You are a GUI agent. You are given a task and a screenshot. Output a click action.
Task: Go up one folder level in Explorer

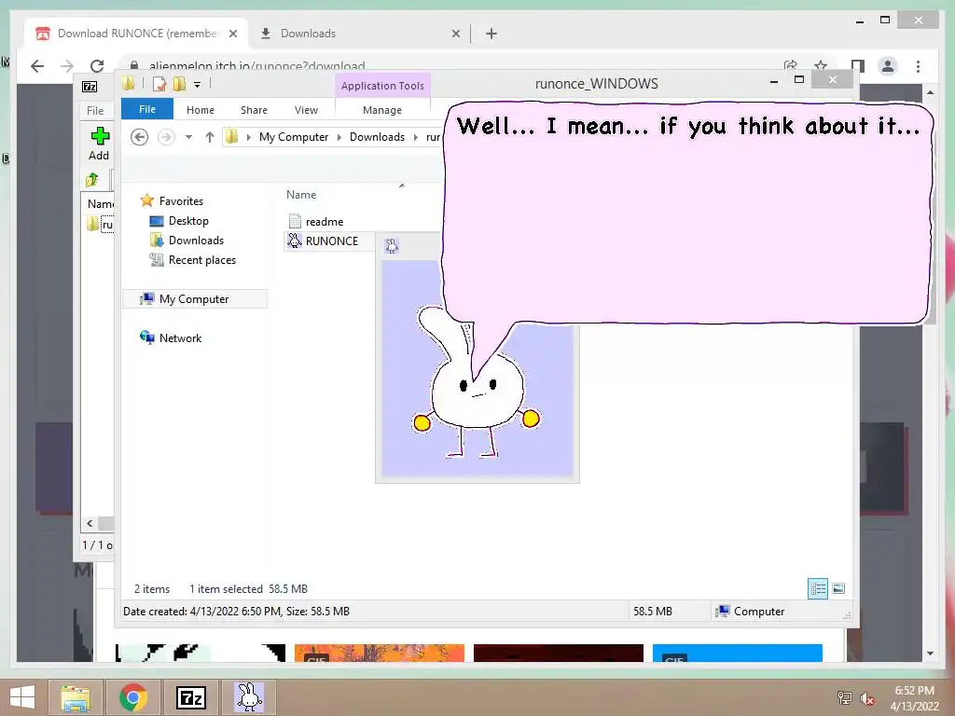[x=210, y=137]
